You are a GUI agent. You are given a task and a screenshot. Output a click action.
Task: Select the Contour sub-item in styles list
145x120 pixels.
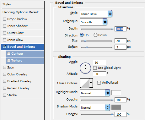click(25, 54)
